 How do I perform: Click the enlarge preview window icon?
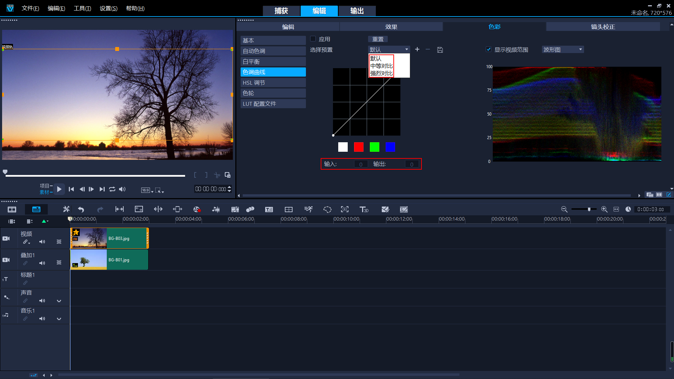228,175
